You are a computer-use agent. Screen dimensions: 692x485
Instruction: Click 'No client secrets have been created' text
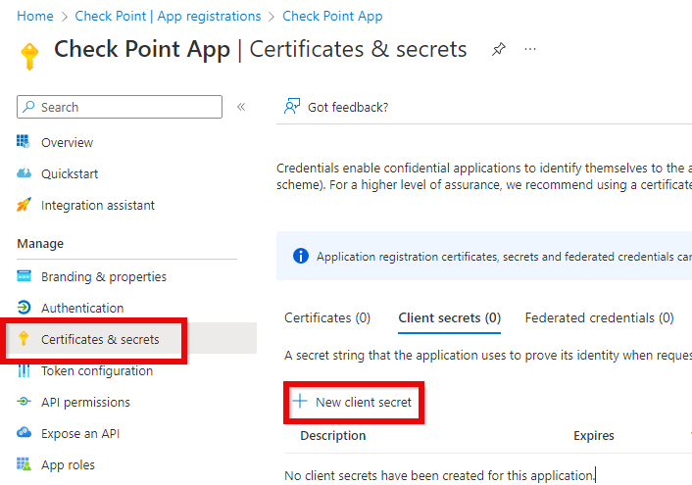pos(439,475)
